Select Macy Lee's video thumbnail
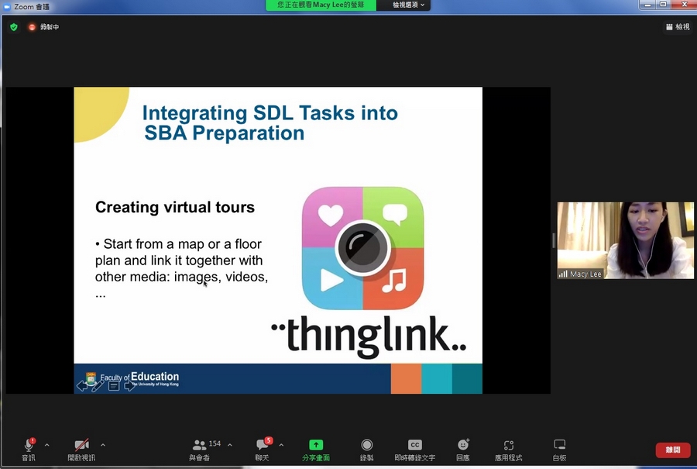The width and height of the screenshot is (697, 469). [x=626, y=241]
